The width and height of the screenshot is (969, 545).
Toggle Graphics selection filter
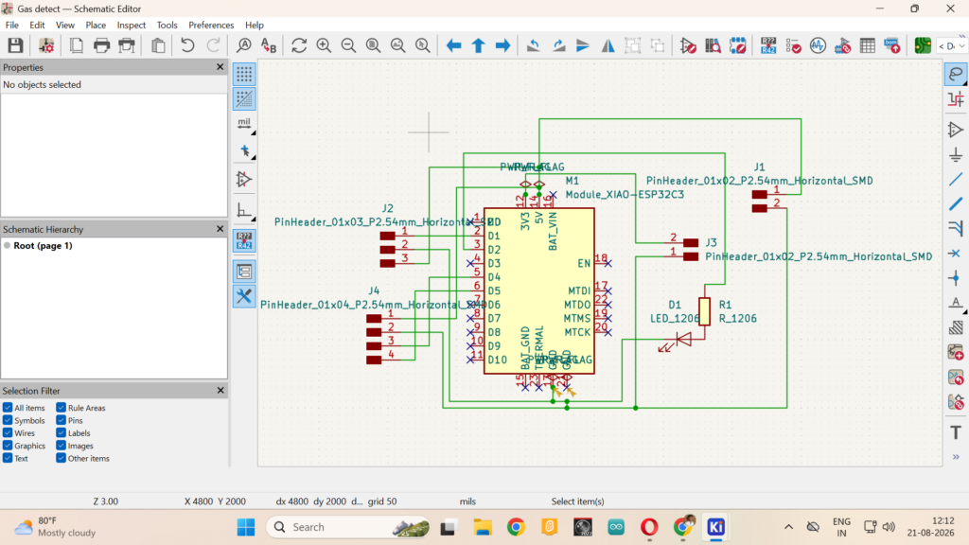click(8, 446)
